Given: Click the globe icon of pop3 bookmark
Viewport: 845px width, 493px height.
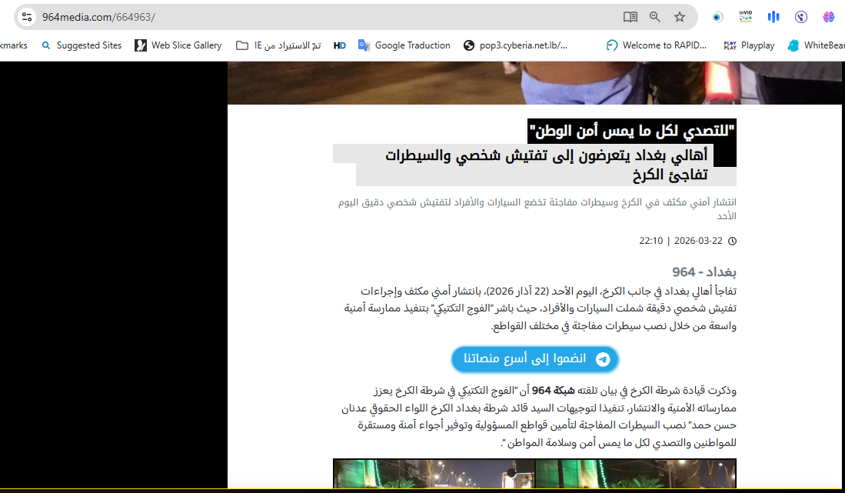Looking at the screenshot, I should 469,45.
